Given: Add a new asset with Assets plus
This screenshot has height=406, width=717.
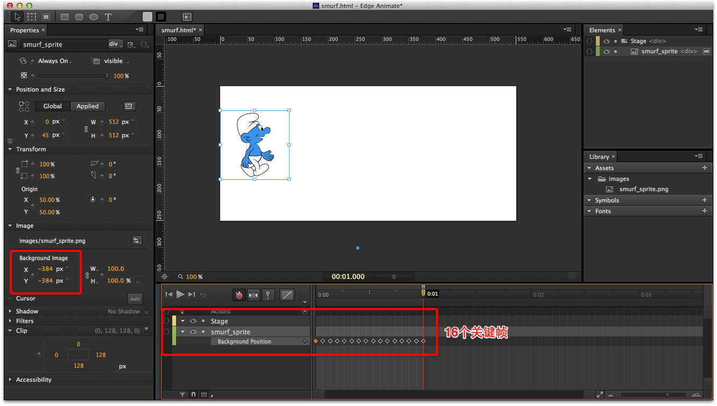Looking at the screenshot, I should 705,168.
